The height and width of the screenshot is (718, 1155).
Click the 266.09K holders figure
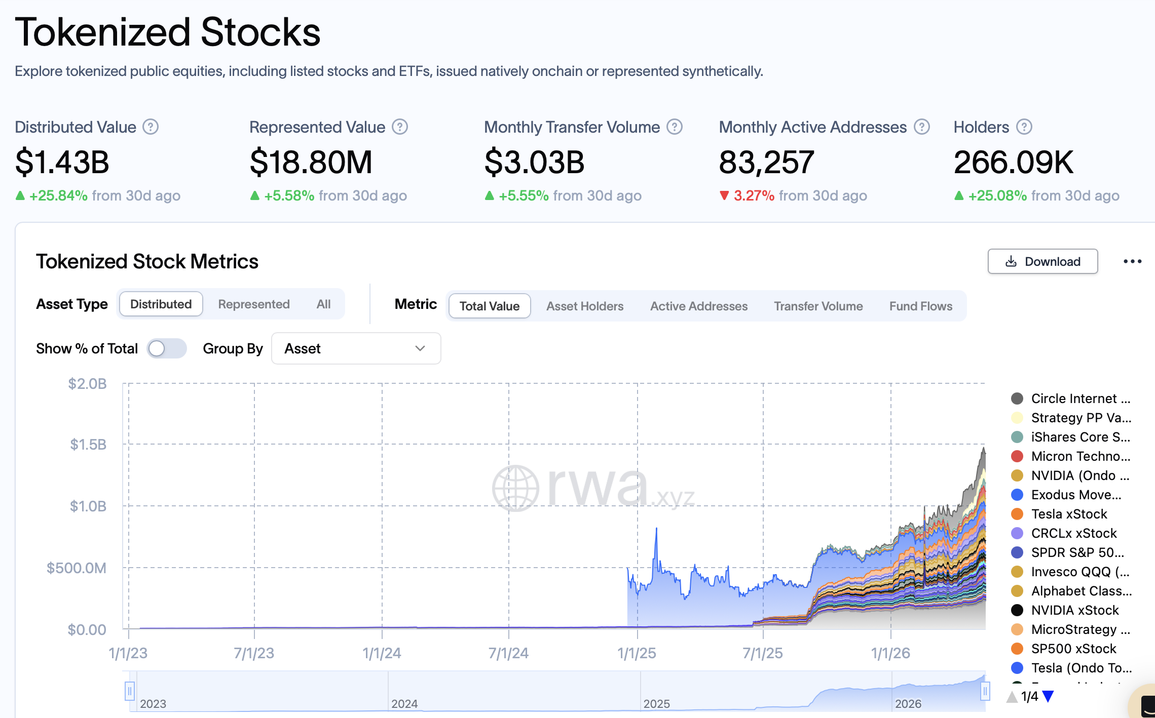1013,163
